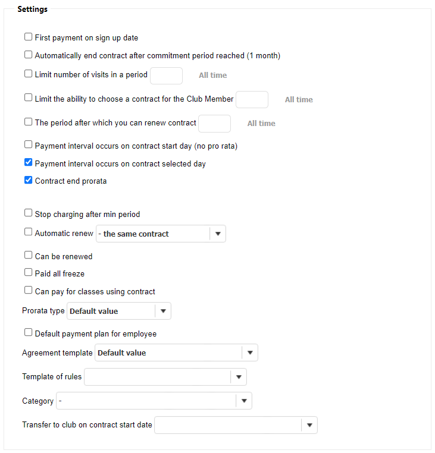Screen dimensions: 435x453
Task: Toggle Limit number of visits checkbox
Action: coord(28,74)
